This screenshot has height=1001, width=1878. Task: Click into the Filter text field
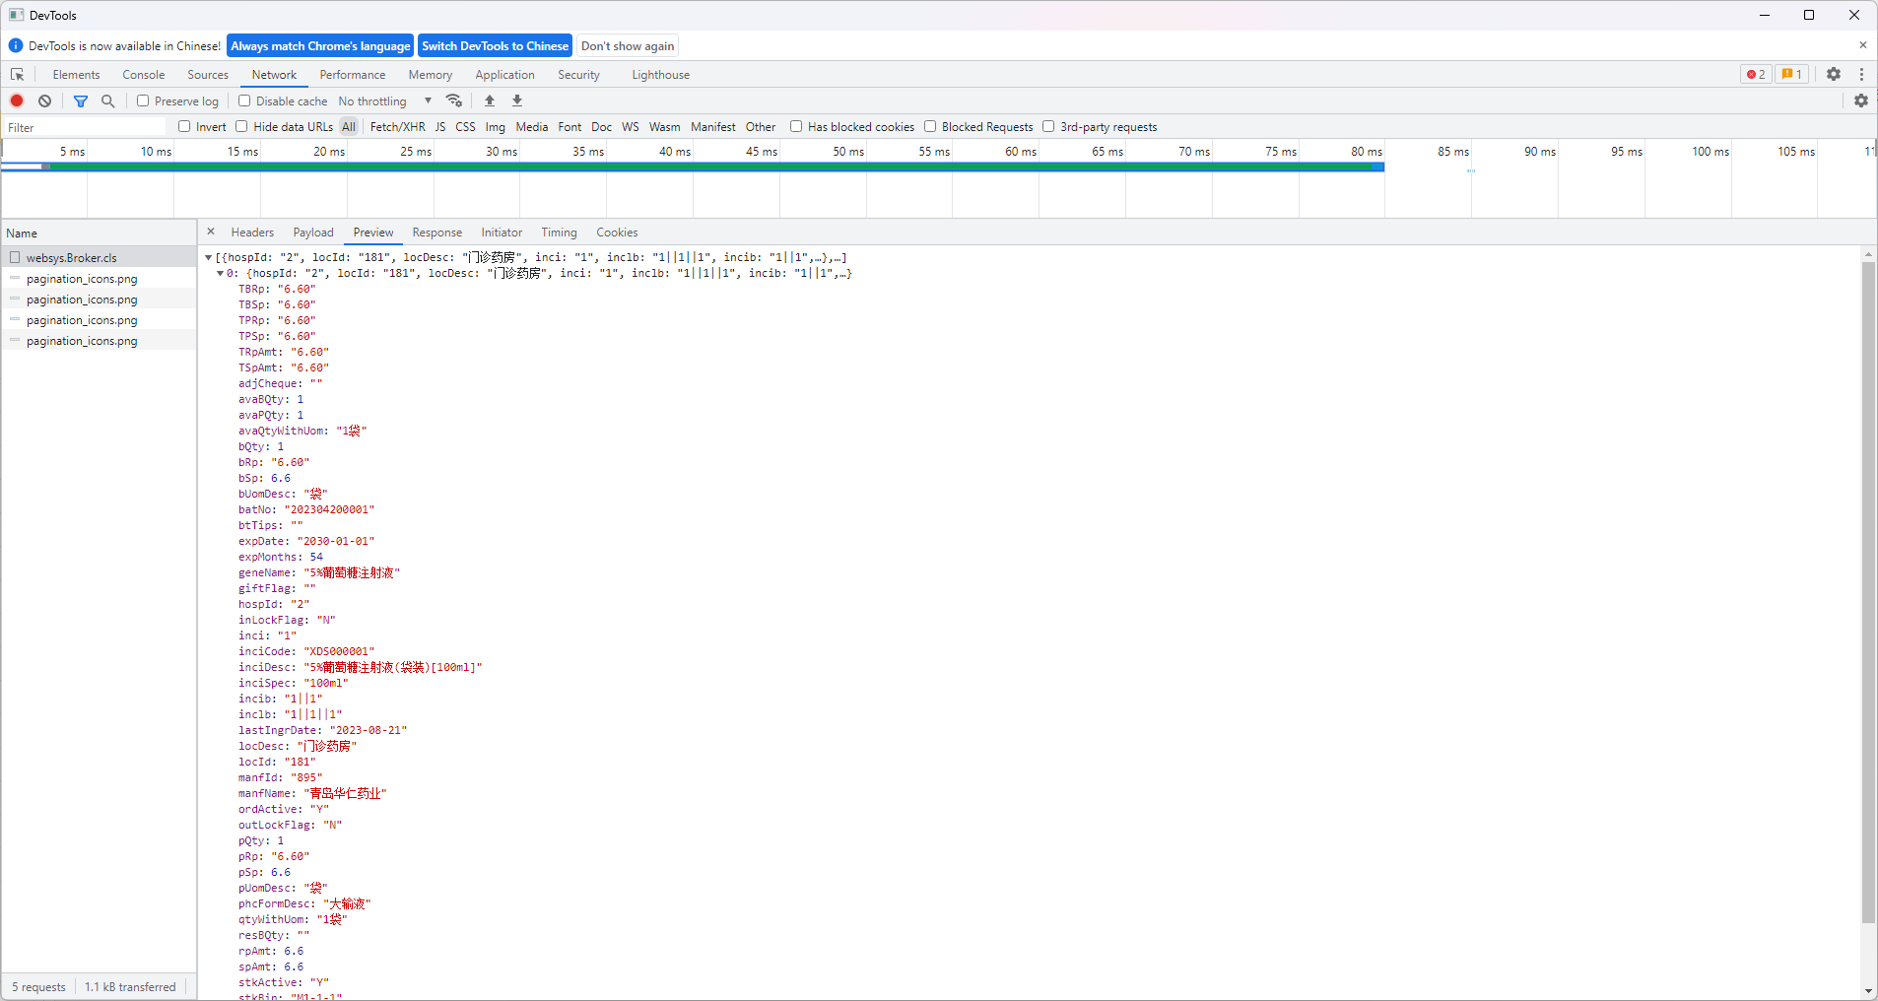pyautogui.click(x=86, y=127)
